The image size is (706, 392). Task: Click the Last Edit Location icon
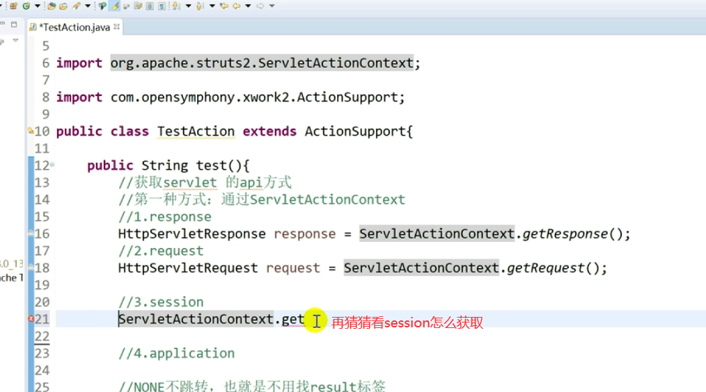(x=223, y=6)
